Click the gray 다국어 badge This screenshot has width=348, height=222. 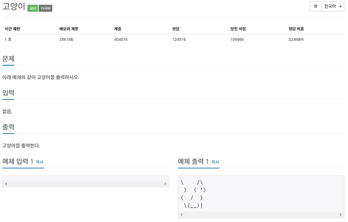[x=45, y=8]
